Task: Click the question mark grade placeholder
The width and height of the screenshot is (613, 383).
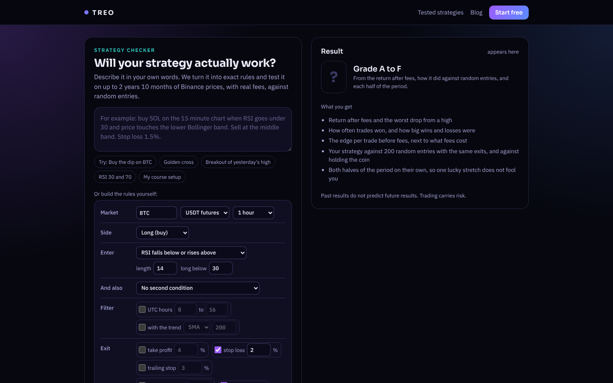Action: pyautogui.click(x=334, y=77)
